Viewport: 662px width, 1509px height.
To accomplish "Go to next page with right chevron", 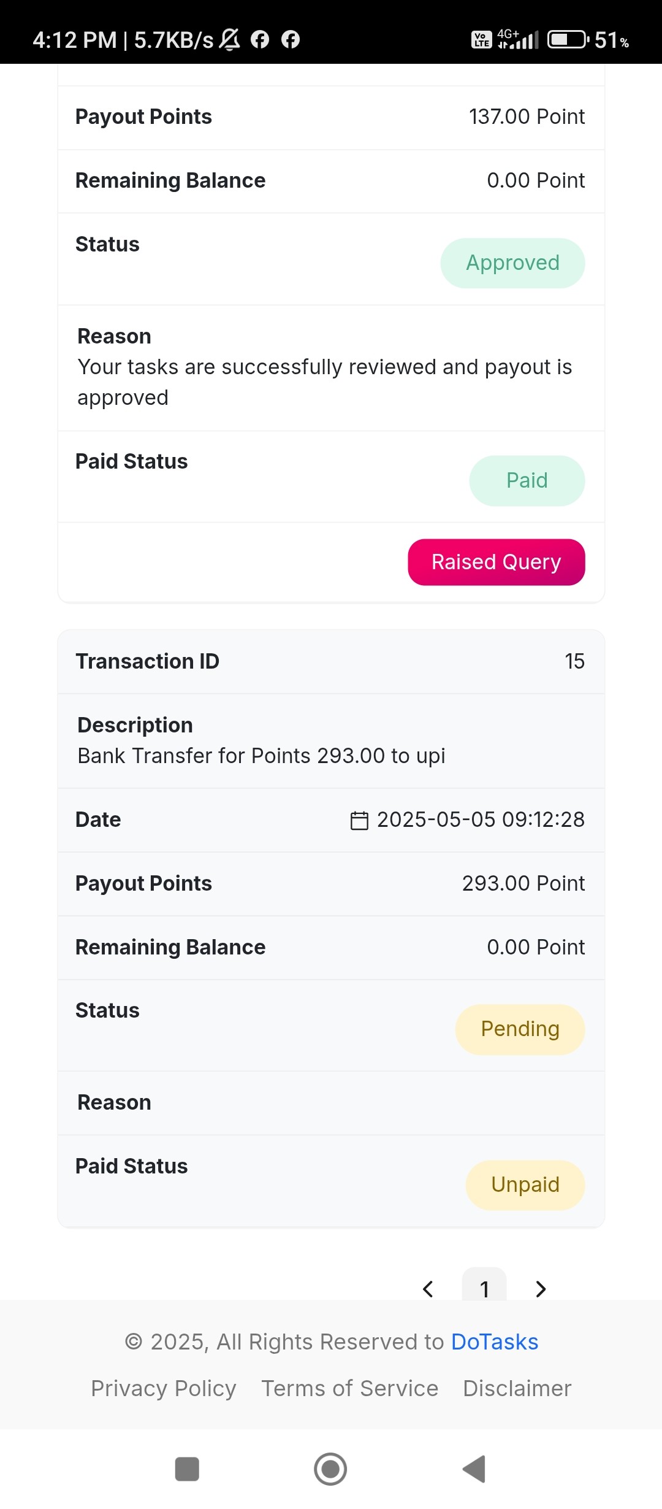I will (x=540, y=1289).
